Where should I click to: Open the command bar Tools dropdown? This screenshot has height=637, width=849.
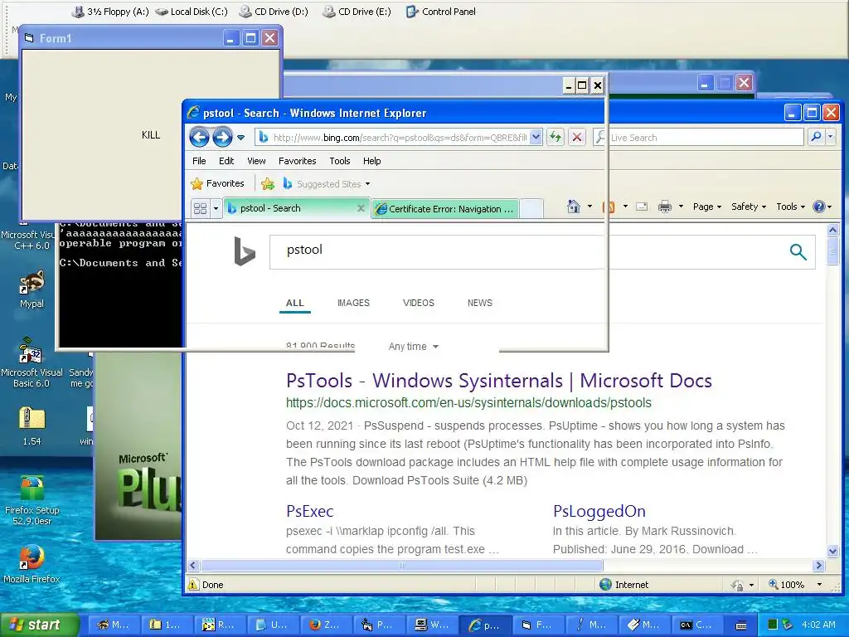pos(790,207)
